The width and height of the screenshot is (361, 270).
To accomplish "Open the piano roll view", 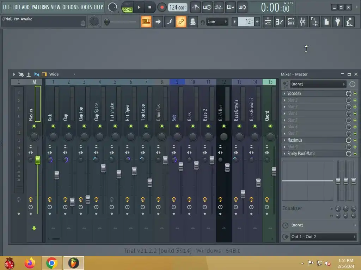I will pos(280,22).
